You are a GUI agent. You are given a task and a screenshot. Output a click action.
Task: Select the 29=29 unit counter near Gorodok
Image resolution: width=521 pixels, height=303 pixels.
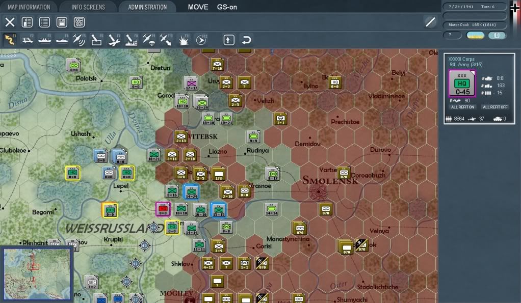[202, 103]
